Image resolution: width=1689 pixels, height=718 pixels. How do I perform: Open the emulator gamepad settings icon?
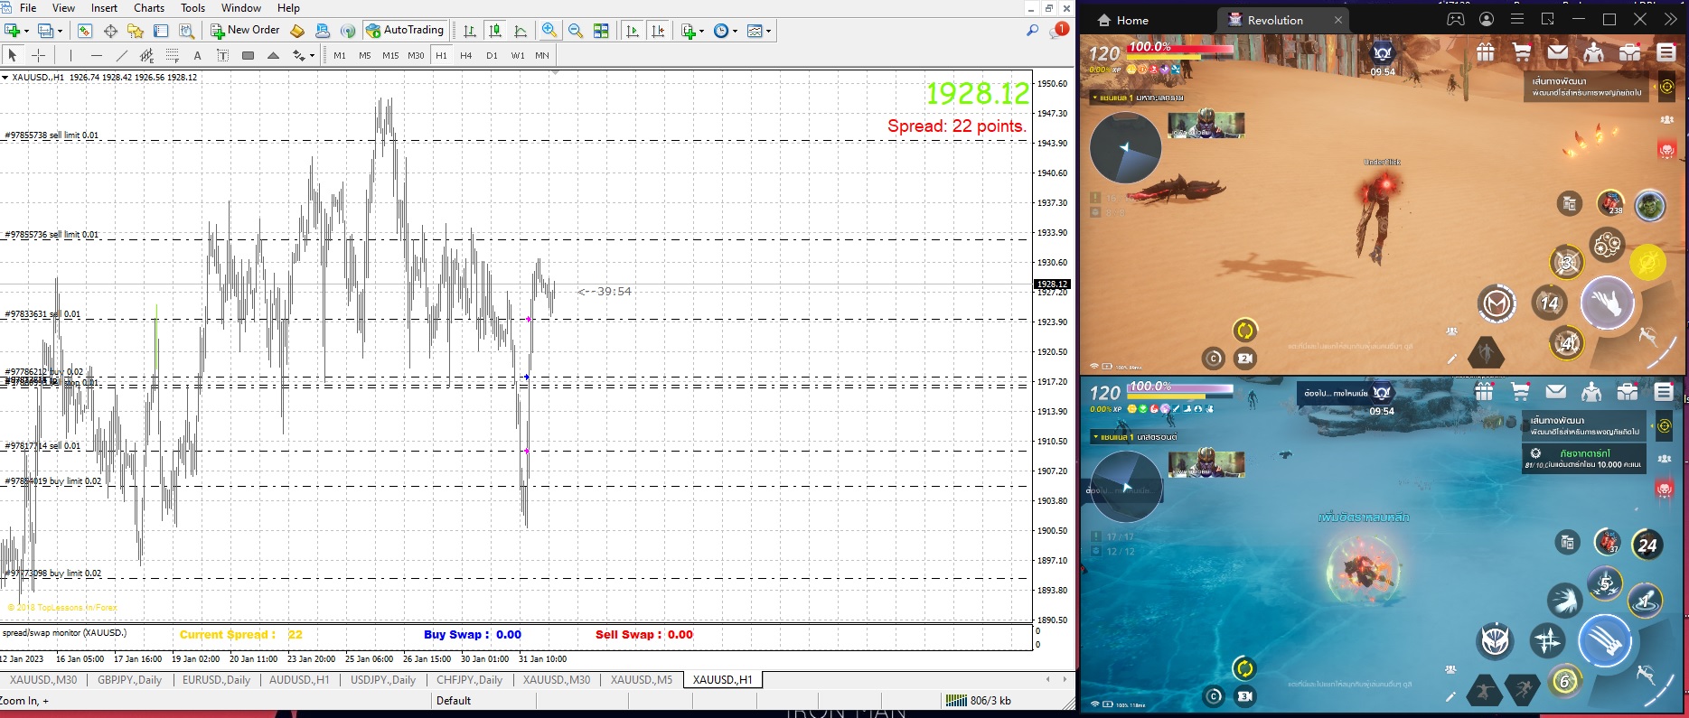(x=1455, y=19)
